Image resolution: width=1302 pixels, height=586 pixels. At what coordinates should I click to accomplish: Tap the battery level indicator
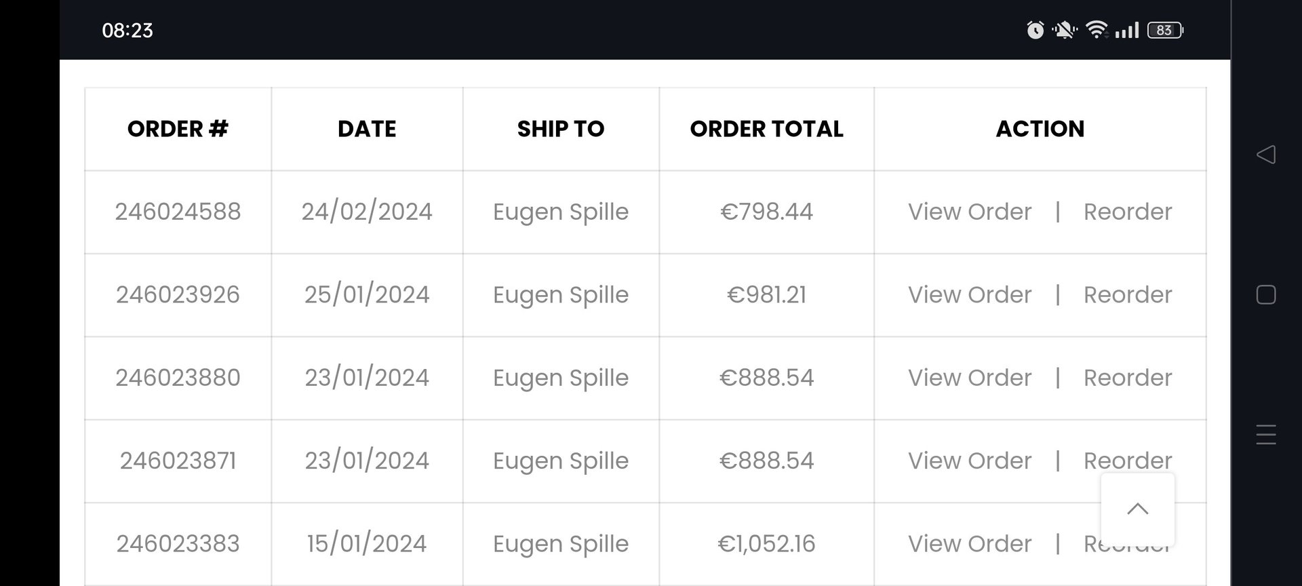point(1164,30)
